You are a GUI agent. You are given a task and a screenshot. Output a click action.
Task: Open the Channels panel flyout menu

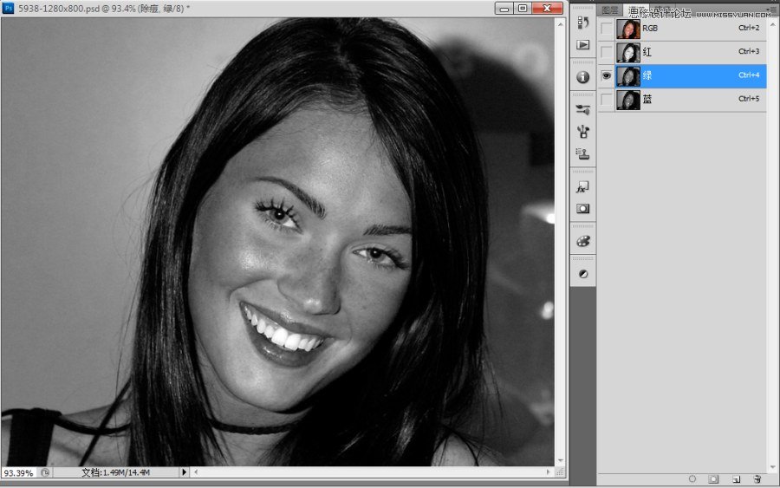coord(771,10)
